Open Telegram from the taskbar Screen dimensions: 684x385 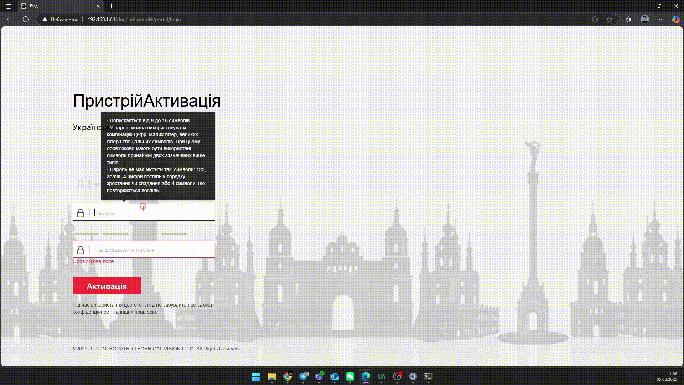[x=304, y=376]
